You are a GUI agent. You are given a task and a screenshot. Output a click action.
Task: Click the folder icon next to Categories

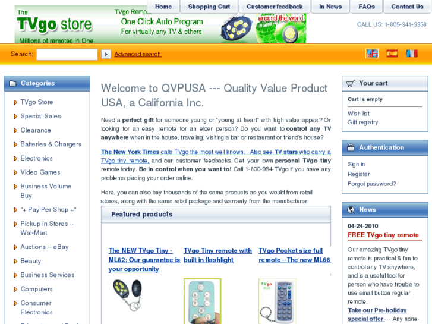point(12,83)
